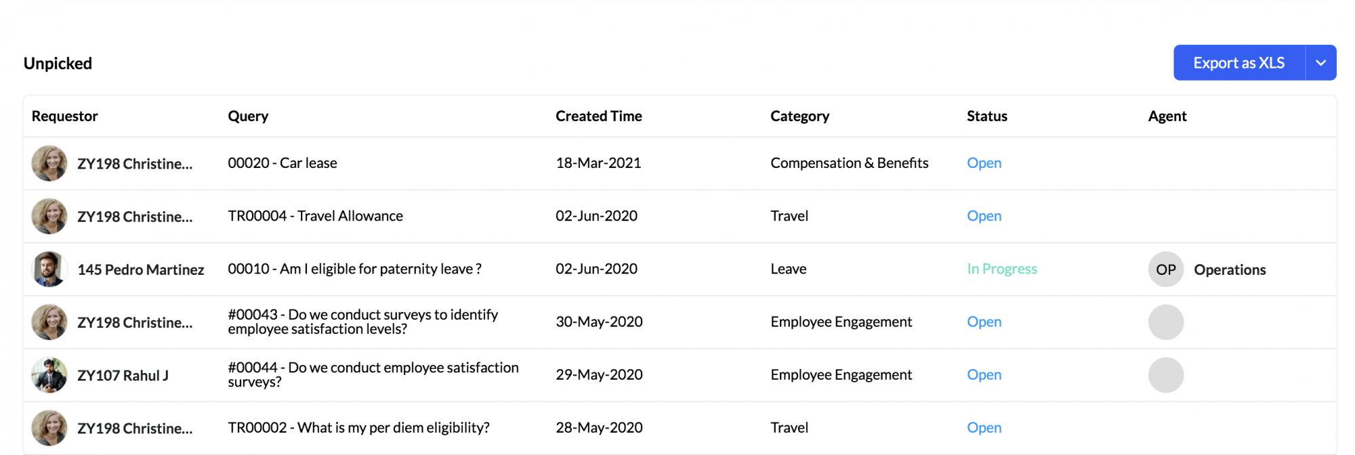Click Pedro Martinez's profile photo

49,269
